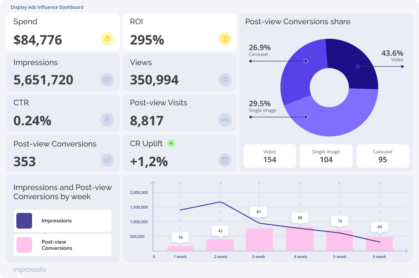Open the Single Image 104 card
The width and height of the screenshot is (419, 278).
[x=326, y=156]
